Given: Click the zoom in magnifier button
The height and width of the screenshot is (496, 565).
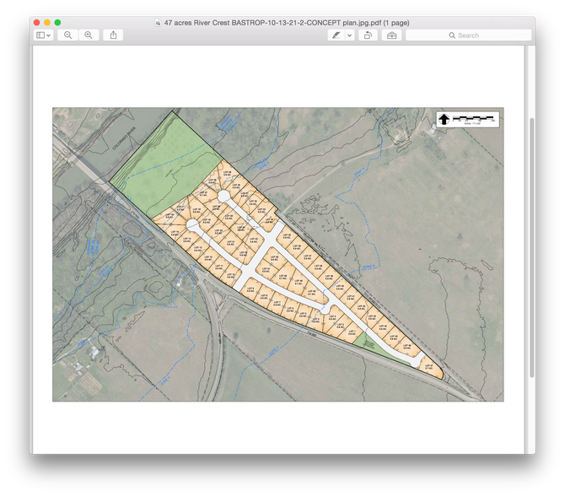Looking at the screenshot, I should click(x=89, y=35).
